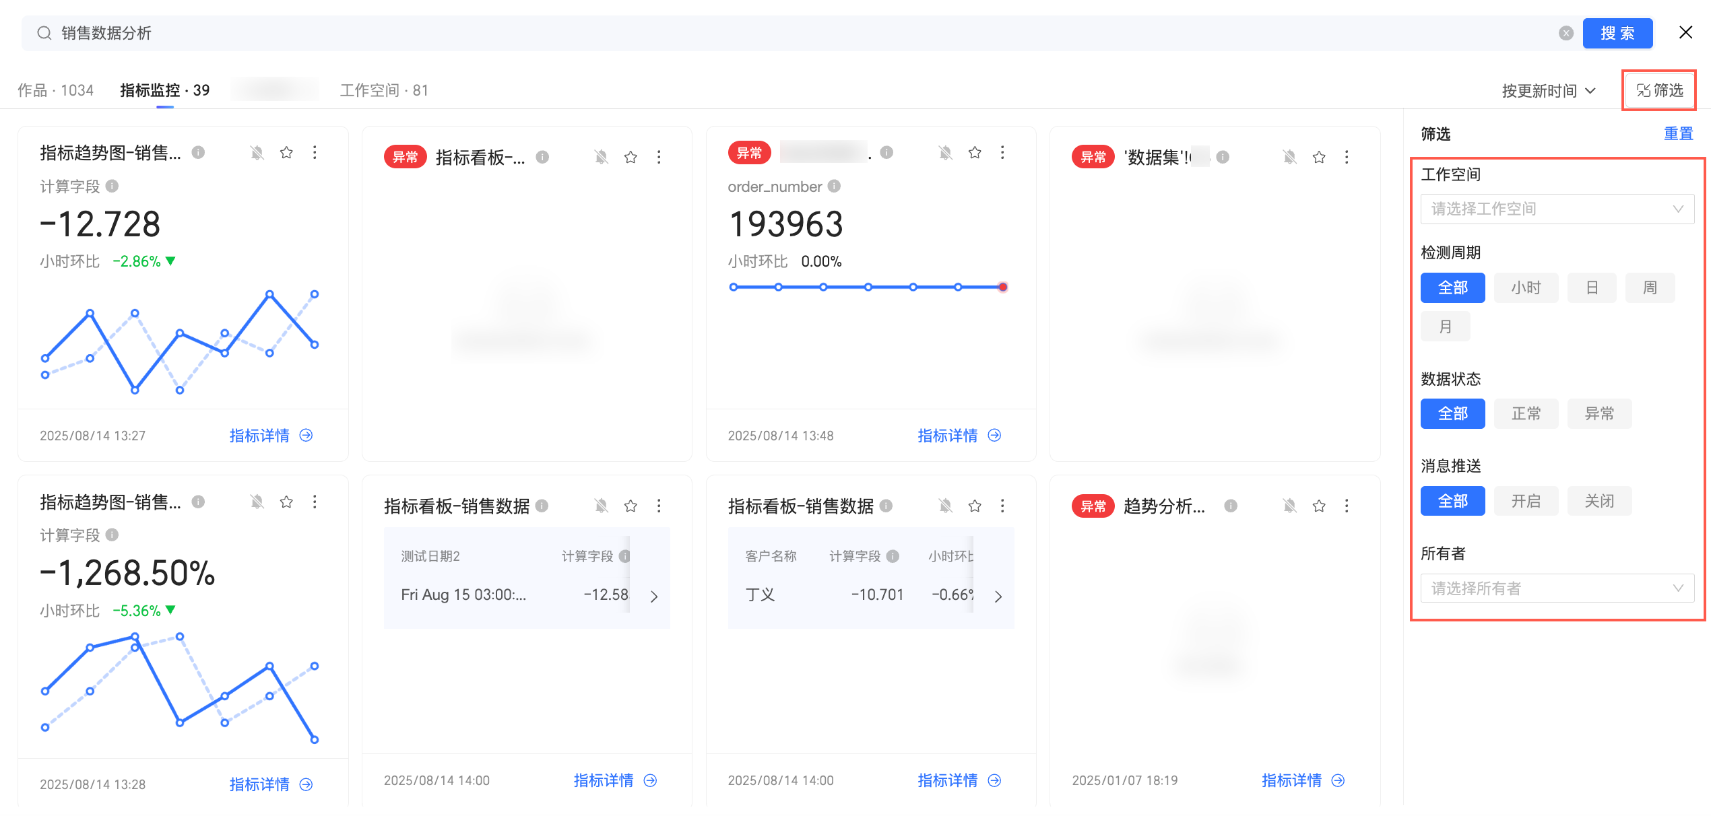Set message push filter to 开启

coord(1526,501)
